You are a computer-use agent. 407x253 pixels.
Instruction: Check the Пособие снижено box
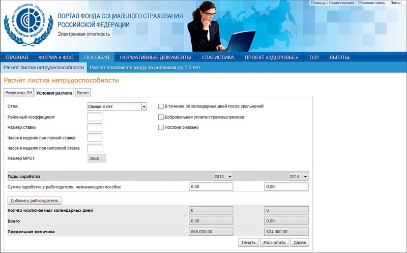[161, 127]
